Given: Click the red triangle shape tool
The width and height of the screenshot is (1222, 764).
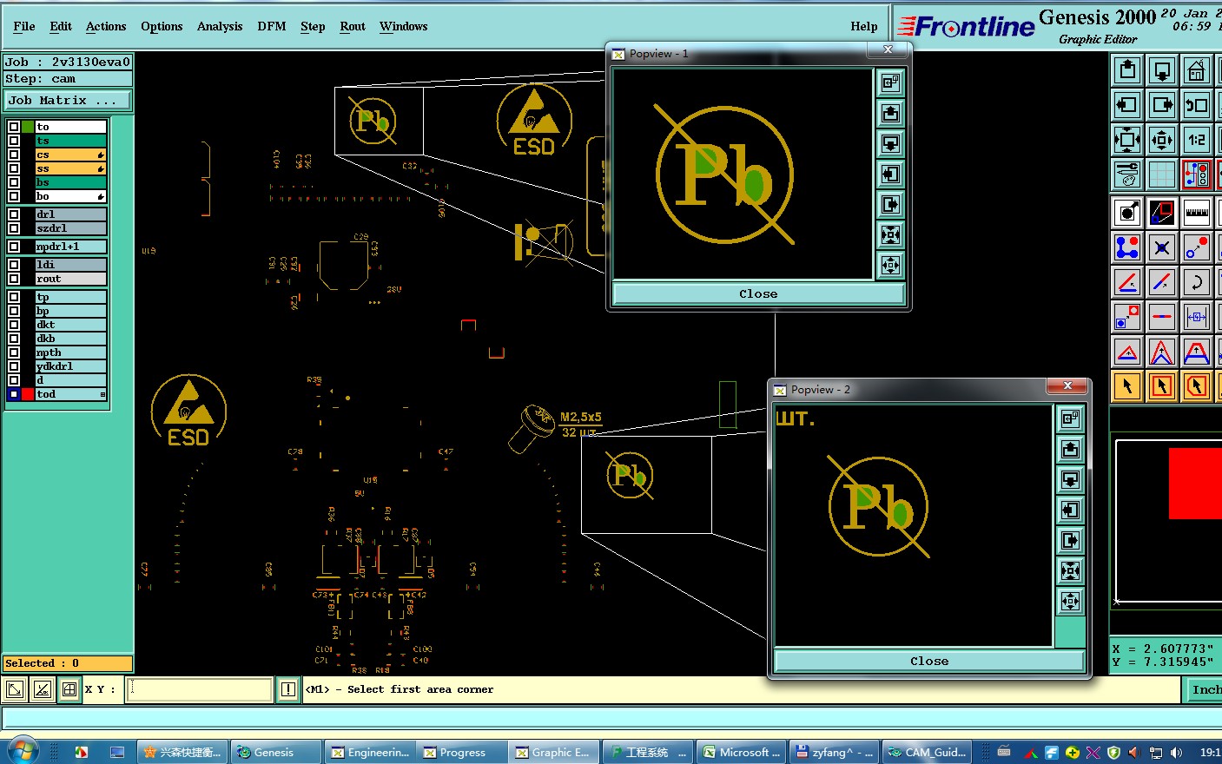Looking at the screenshot, I should click(1127, 352).
